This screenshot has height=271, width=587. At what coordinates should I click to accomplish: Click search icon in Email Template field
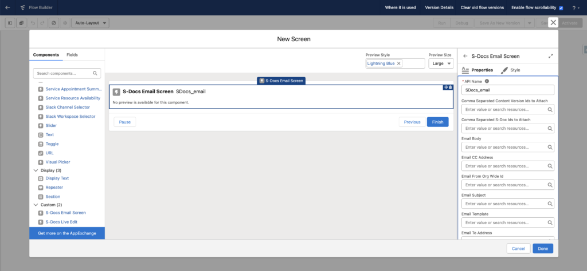(550, 222)
